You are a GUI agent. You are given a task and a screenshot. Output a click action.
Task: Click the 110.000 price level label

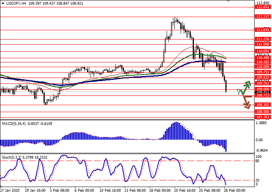click(263, 67)
